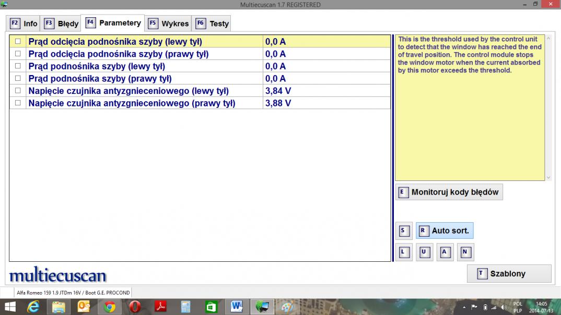Screen dimensions: 561x315
Task: Click the threshold description text panel
Action: 470,107
